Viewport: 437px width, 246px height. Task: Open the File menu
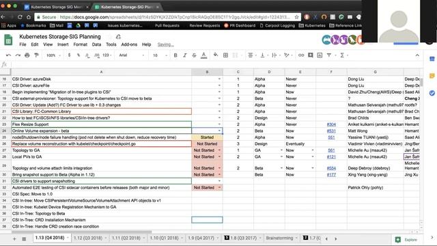(23, 44)
